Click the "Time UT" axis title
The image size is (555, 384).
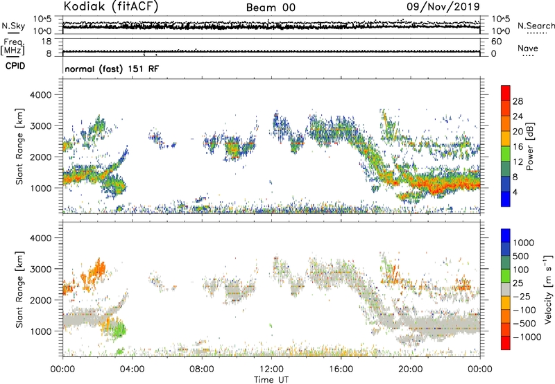tap(271, 379)
